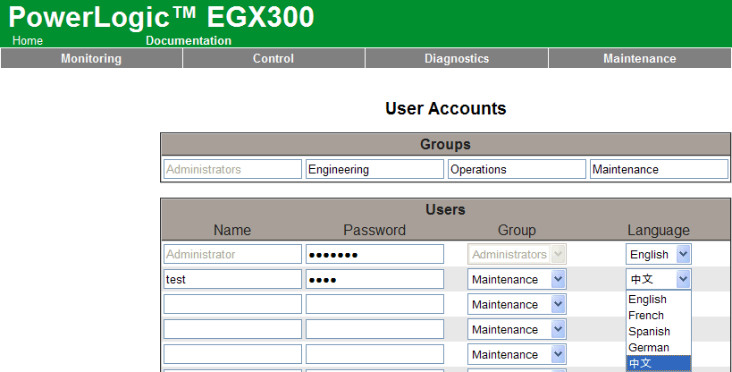Screen dimensions: 732x372
Task: Click the User Accounts heading
Action: (x=445, y=108)
